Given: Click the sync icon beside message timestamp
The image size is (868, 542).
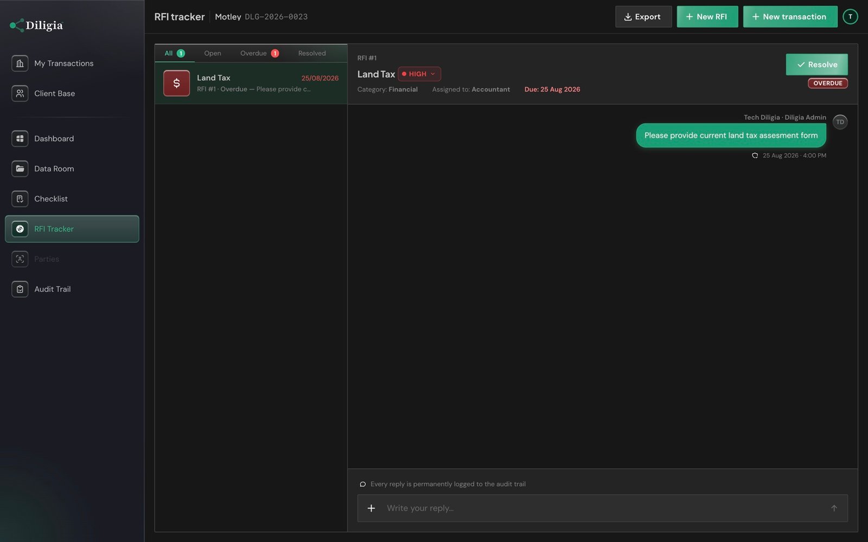Looking at the screenshot, I should pyautogui.click(x=755, y=156).
